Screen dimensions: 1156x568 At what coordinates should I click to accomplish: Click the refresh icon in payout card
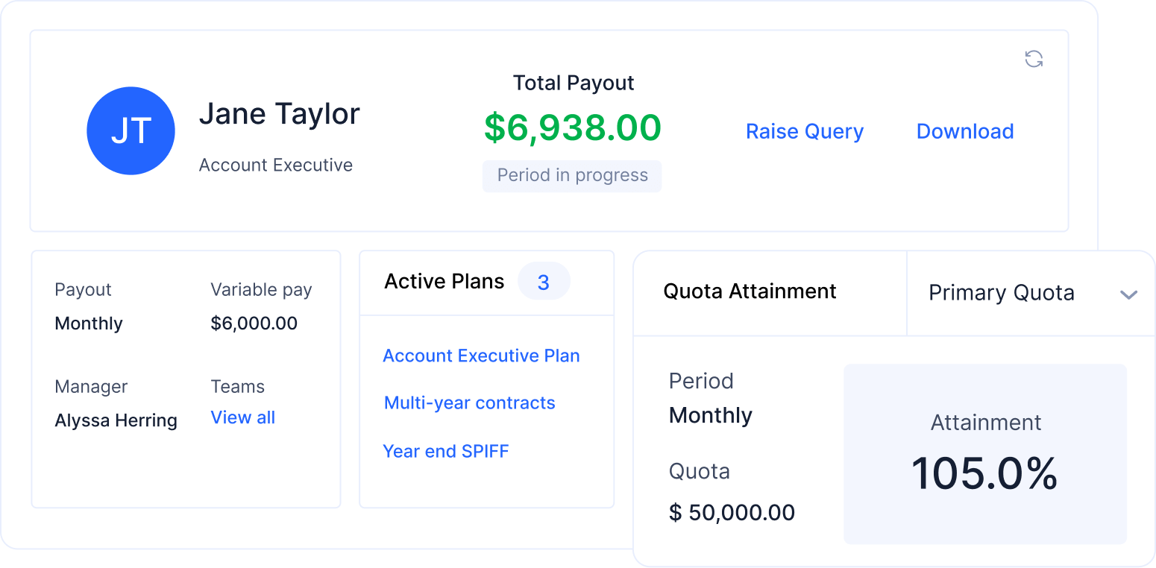click(x=1034, y=59)
